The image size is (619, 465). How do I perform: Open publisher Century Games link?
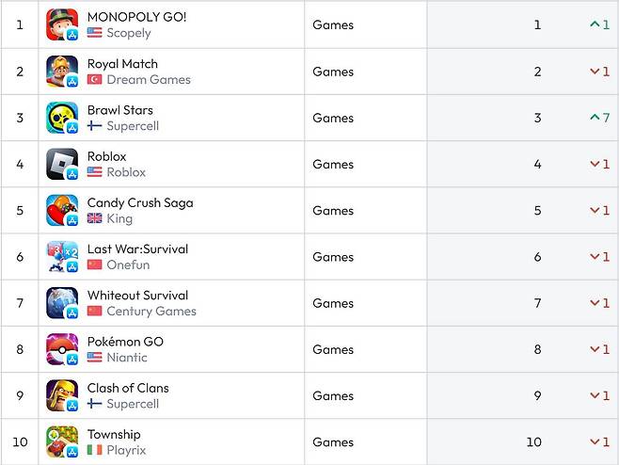(151, 312)
